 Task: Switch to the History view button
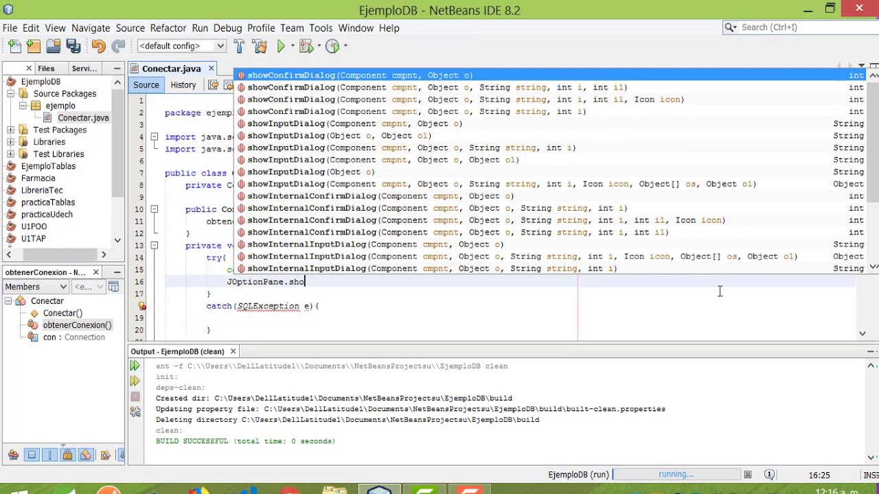(183, 85)
